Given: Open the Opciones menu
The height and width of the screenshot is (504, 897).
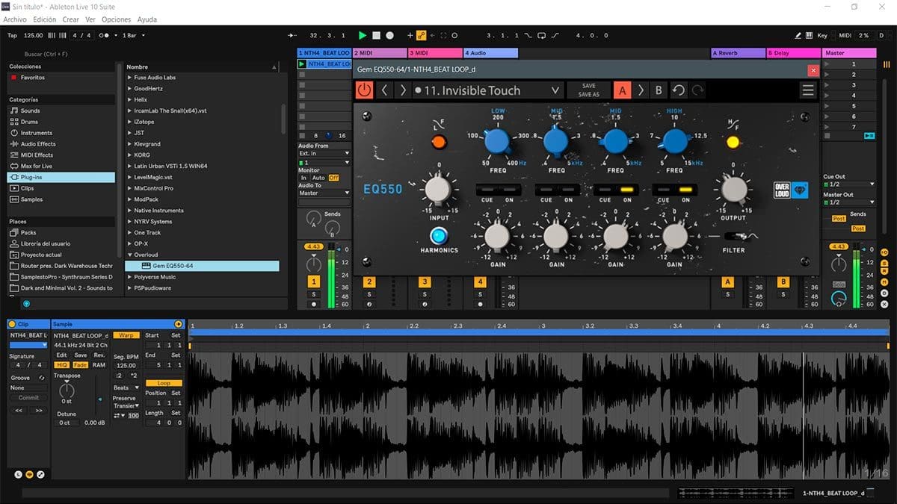Looking at the screenshot, I should 116,19.
